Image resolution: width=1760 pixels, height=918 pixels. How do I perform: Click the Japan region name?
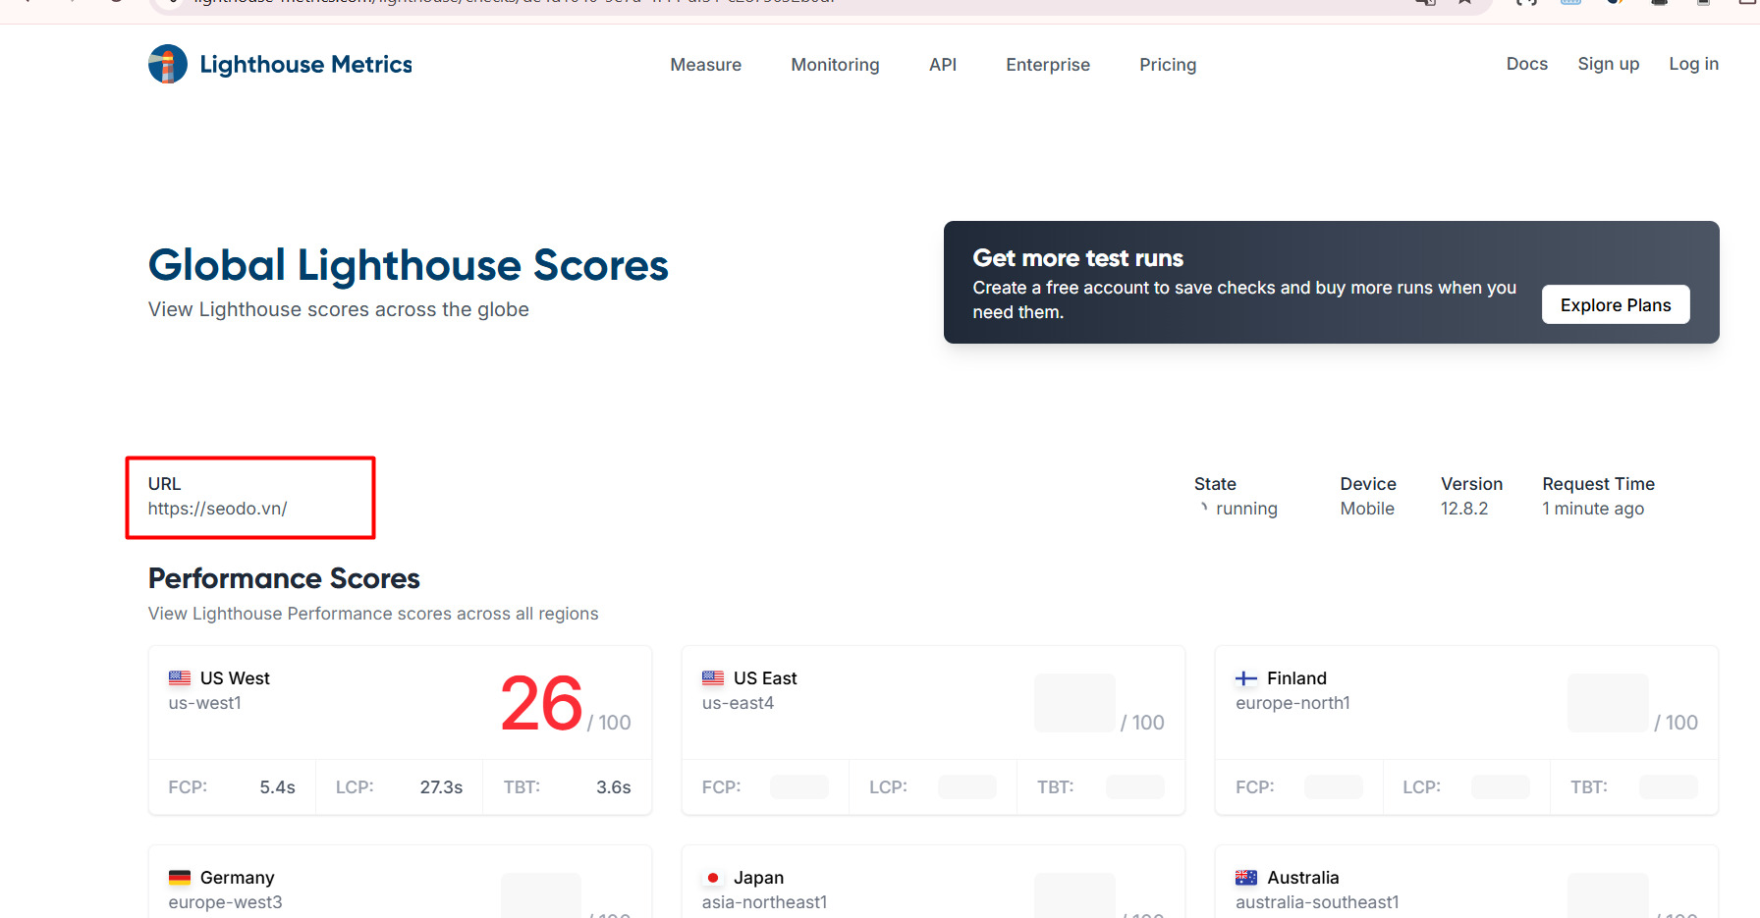pyautogui.click(x=758, y=878)
